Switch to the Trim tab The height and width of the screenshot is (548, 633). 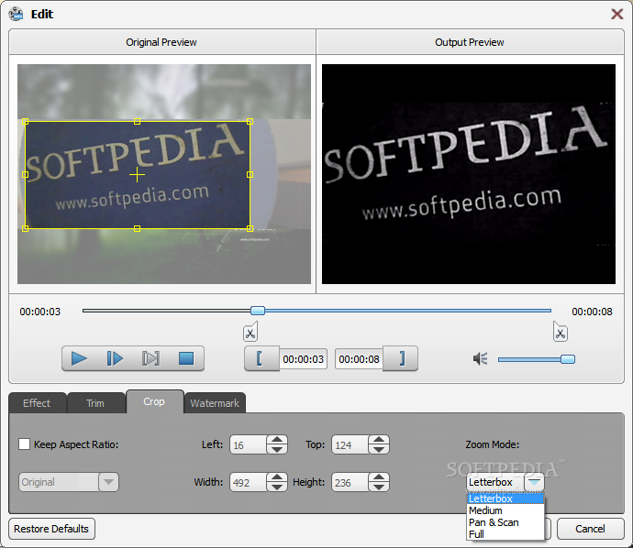click(x=95, y=403)
